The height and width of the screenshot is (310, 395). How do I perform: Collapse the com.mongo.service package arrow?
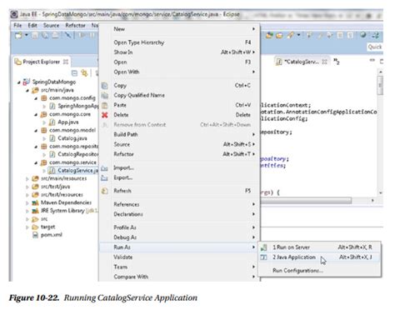pos(36,163)
